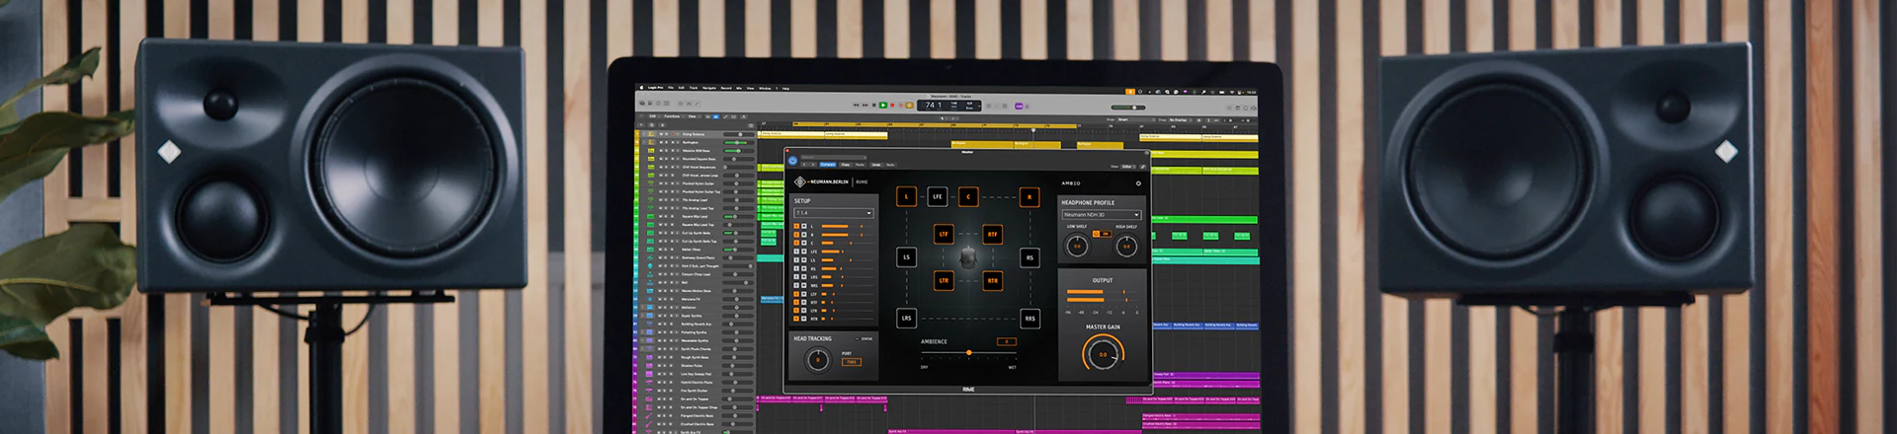Click the Stop transport button
The height and width of the screenshot is (434, 1897).
[x=874, y=106]
